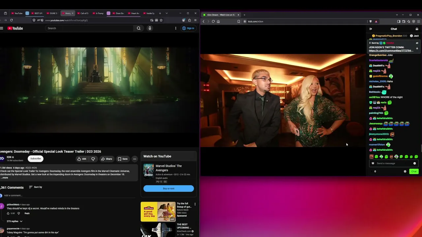422x237 pixels.
Task: Open the YouTube guide hamburger menu
Action: click(x=2, y=28)
